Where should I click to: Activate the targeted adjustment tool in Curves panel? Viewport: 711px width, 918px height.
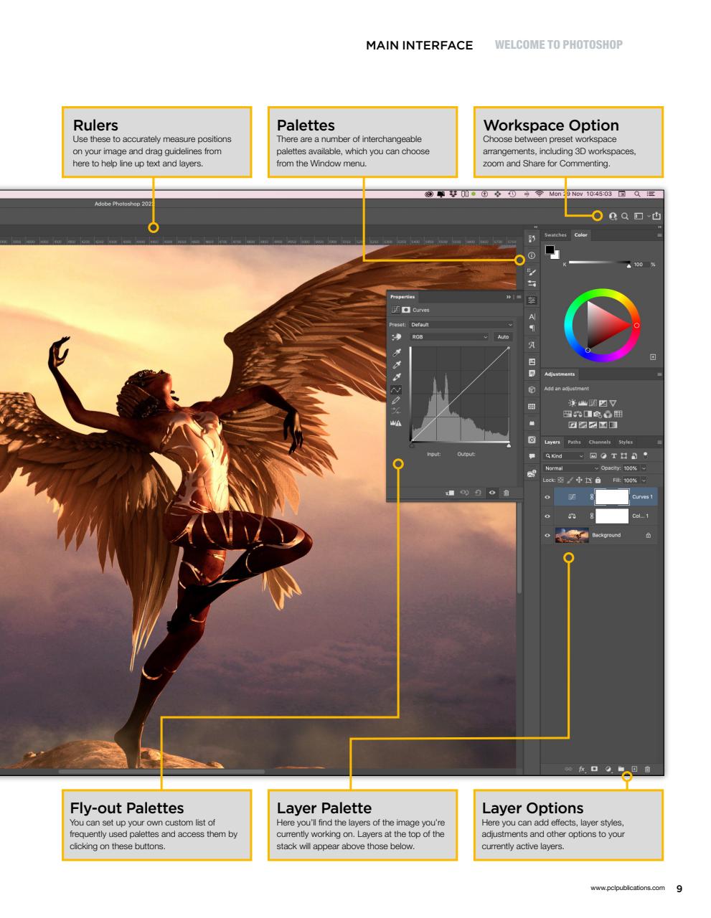(397, 336)
